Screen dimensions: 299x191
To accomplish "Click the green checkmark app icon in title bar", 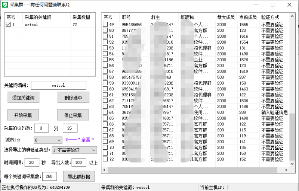I will [x=5, y=5].
